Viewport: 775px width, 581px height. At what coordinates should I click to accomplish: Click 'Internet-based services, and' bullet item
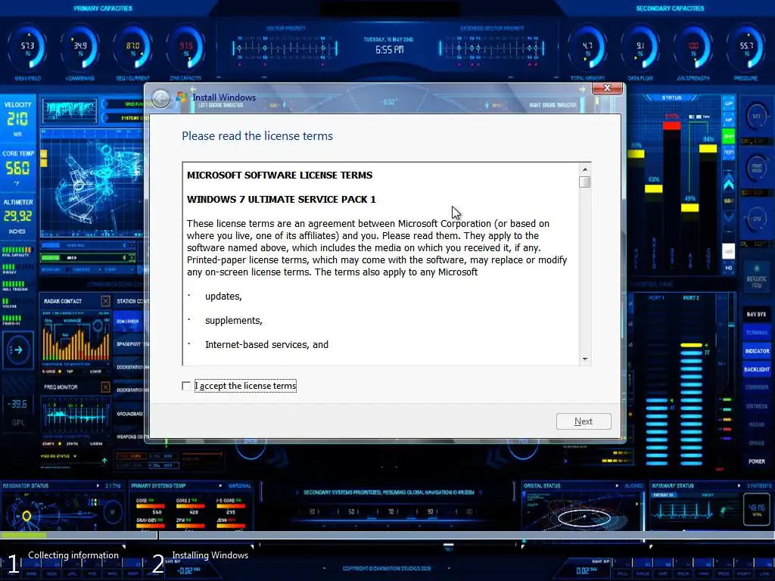267,345
